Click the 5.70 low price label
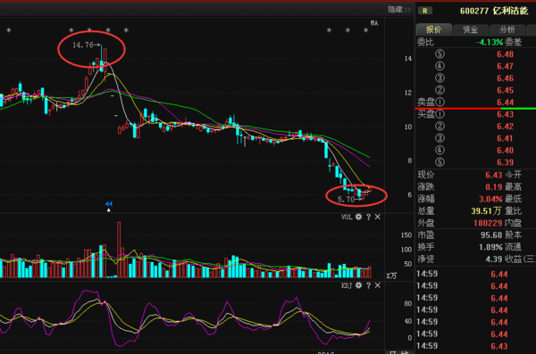 pos(346,200)
